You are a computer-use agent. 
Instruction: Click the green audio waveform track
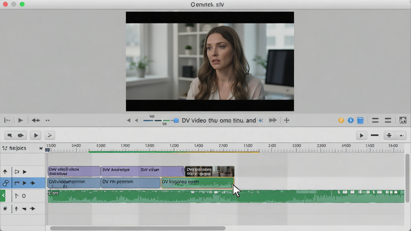226,197
